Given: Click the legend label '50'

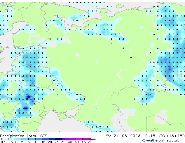Looking at the screenshot, I should click(x=90, y=142).
